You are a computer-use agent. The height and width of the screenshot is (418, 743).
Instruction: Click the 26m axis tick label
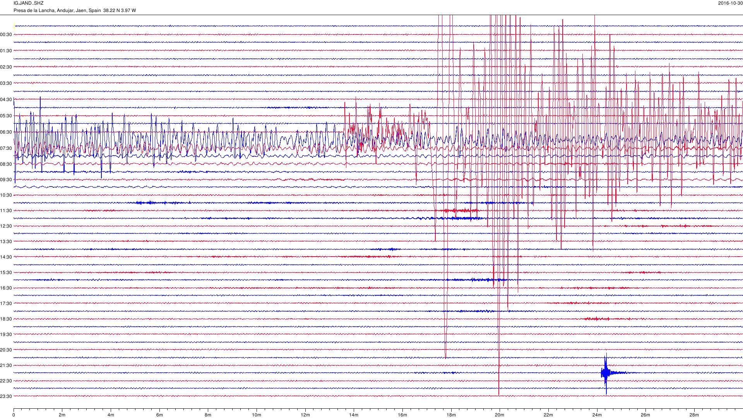pos(645,415)
